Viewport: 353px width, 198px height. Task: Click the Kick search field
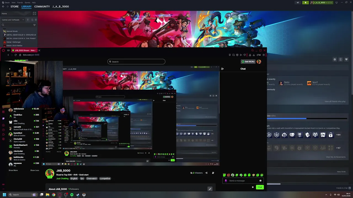coord(136,62)
